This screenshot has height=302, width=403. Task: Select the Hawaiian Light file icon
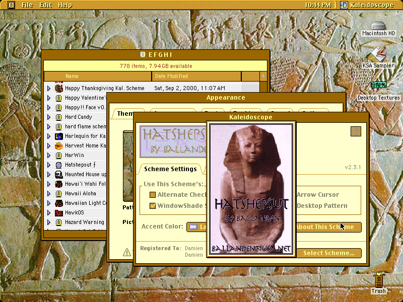click(59, 203)
